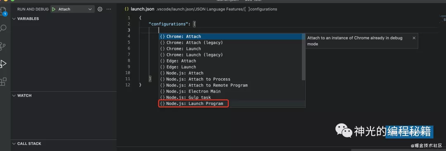
Task: Open the Source Control activity icon
Action: [x=3, y=46]
